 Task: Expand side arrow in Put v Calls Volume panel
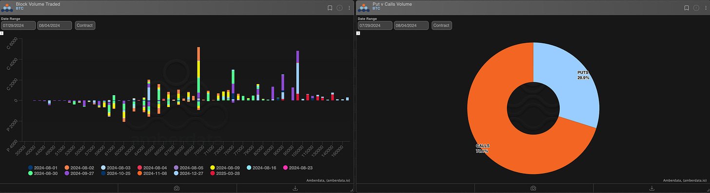358,34
